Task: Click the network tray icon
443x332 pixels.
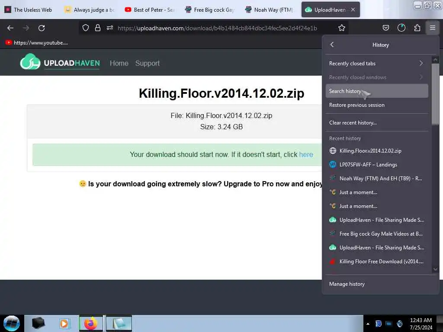Action: coord(389,324)
